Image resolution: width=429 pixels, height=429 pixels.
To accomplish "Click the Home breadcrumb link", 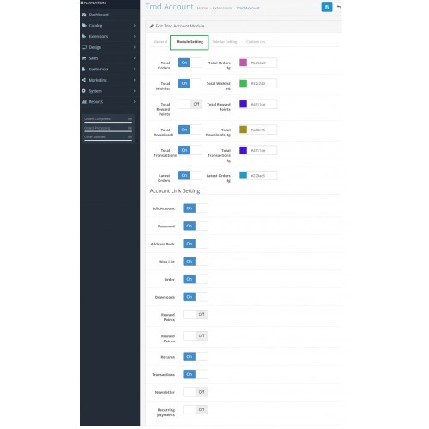I will (x=202, y=9).
